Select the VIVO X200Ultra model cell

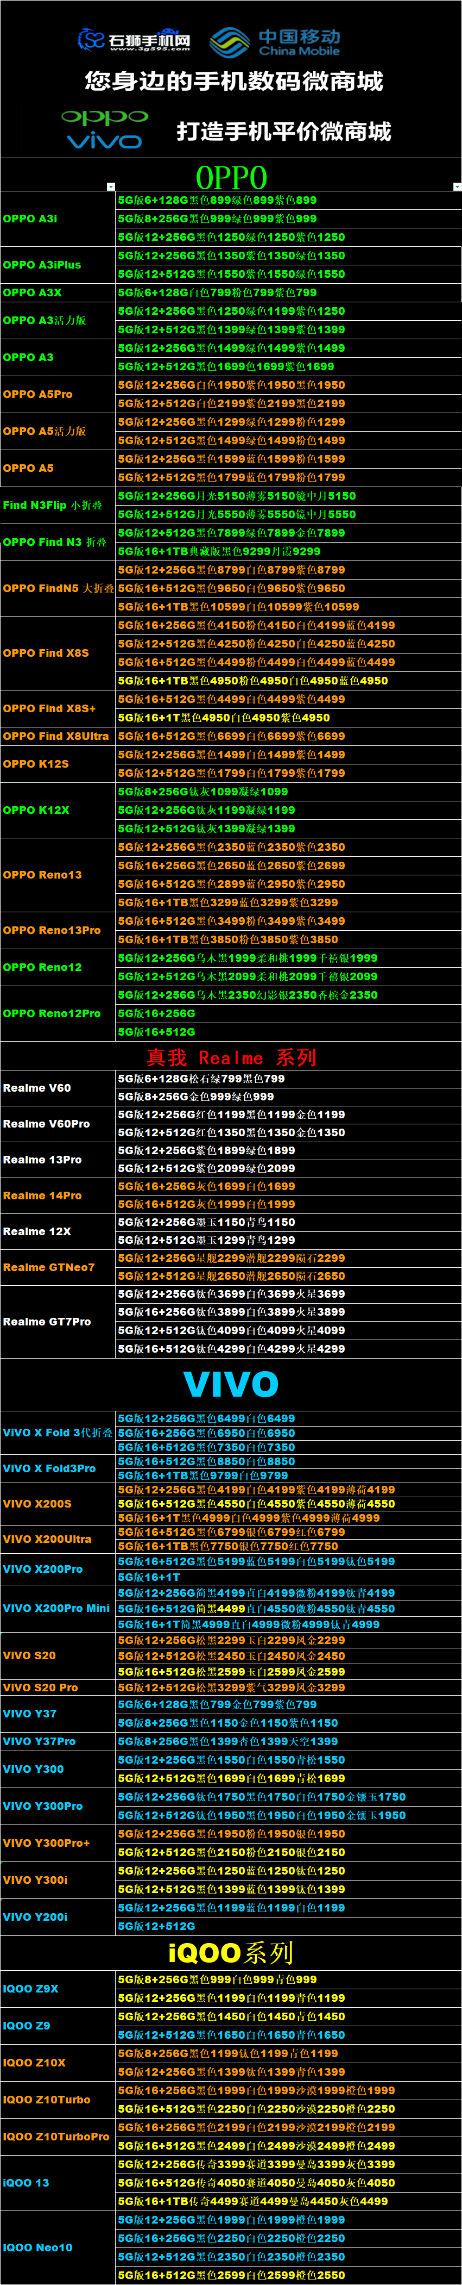59,1539
